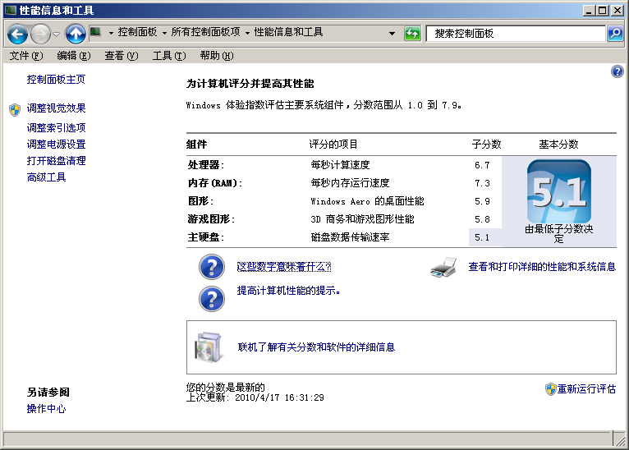Click the processor subscore 6.7
This screenshot has width=629, height=450.
point(482,165)
